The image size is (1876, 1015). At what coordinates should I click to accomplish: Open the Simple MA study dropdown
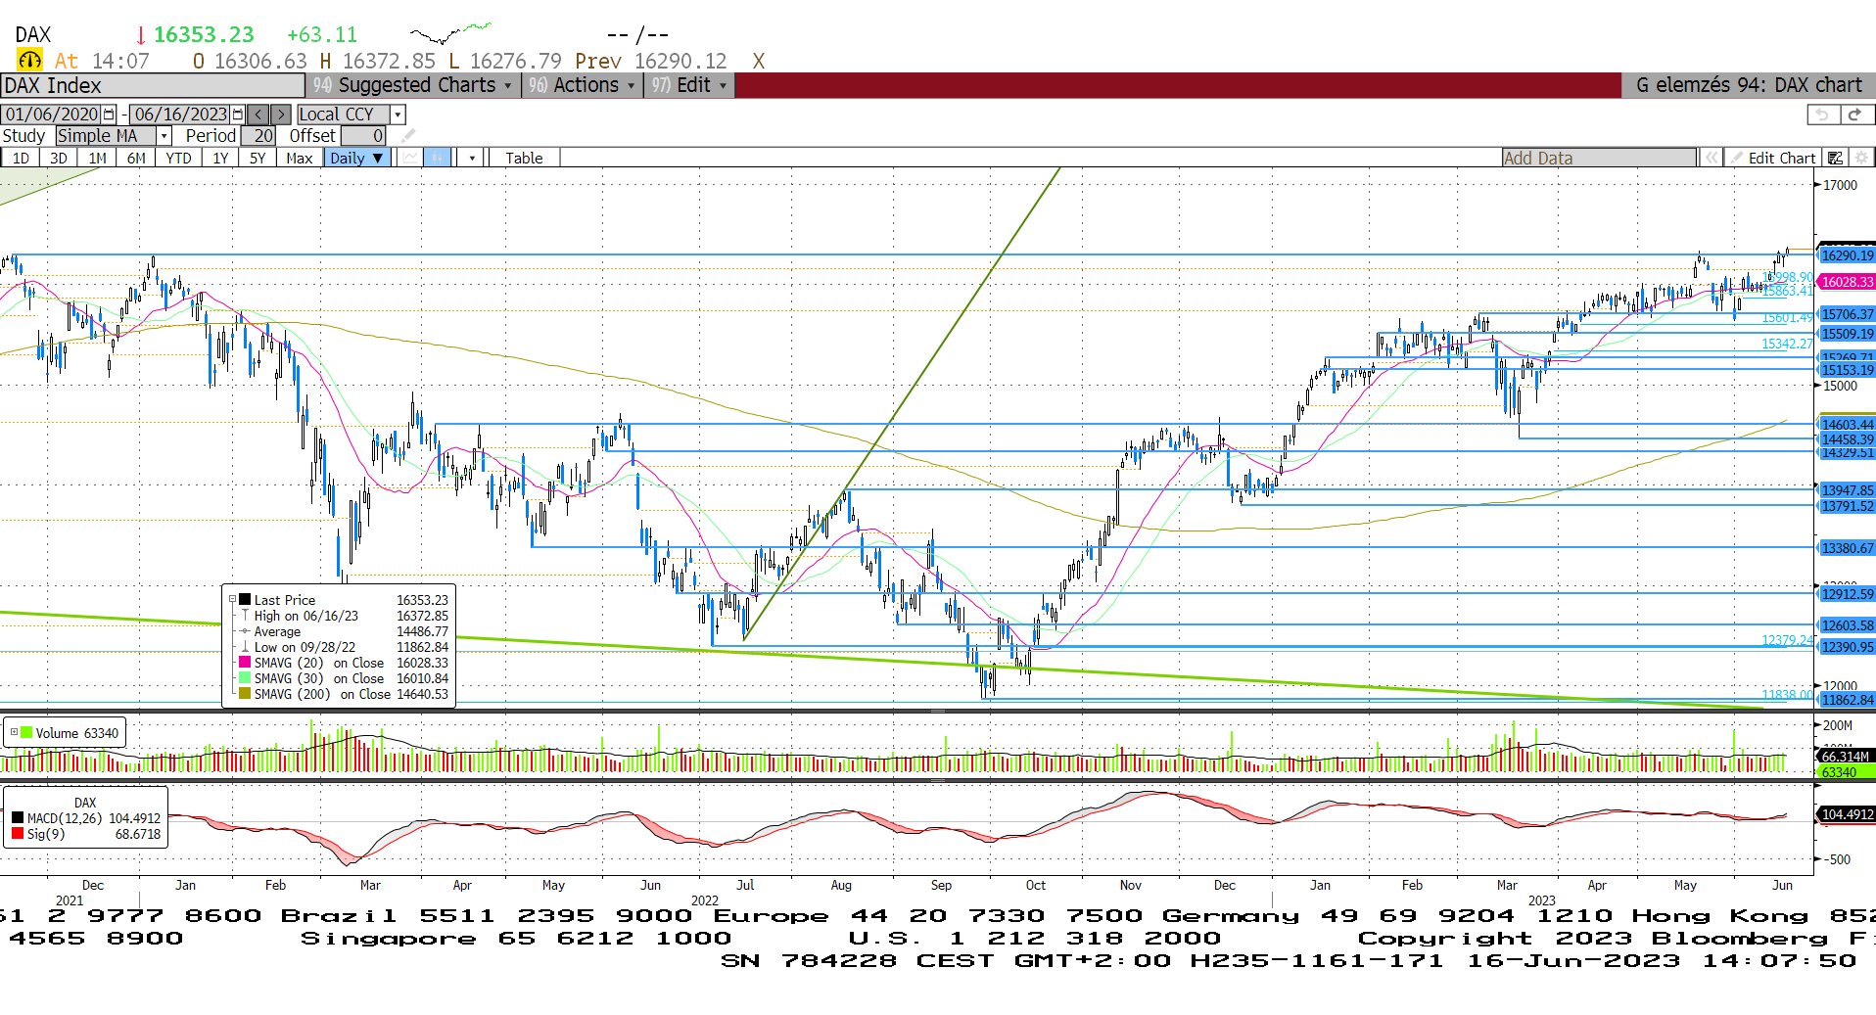(x=164, y=136)
